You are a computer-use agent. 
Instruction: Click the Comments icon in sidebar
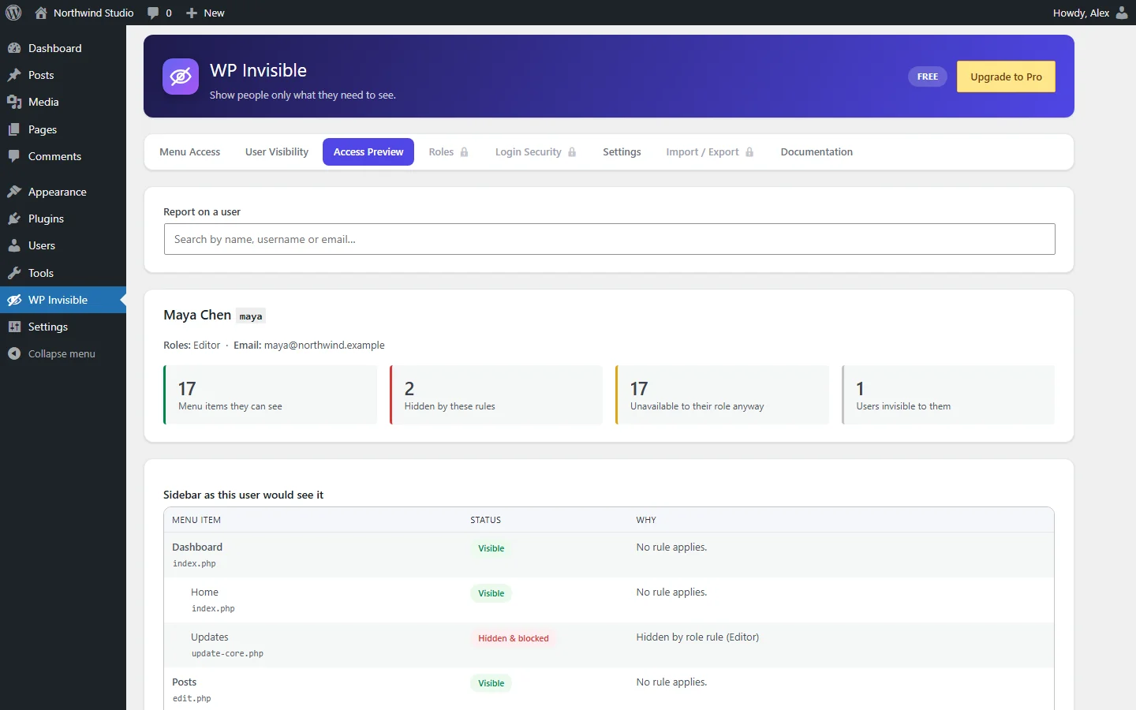point(14,156)
